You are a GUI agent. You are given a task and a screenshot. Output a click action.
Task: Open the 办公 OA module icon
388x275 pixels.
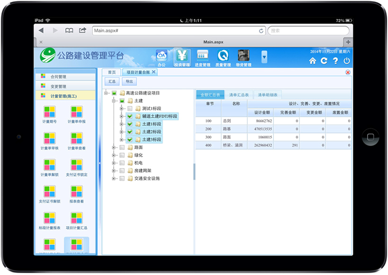pos(162,58)
